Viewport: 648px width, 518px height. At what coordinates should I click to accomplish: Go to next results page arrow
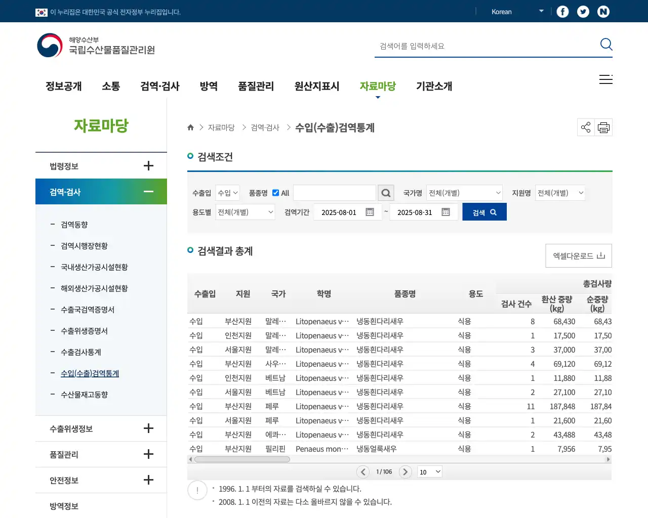point(405,472)
